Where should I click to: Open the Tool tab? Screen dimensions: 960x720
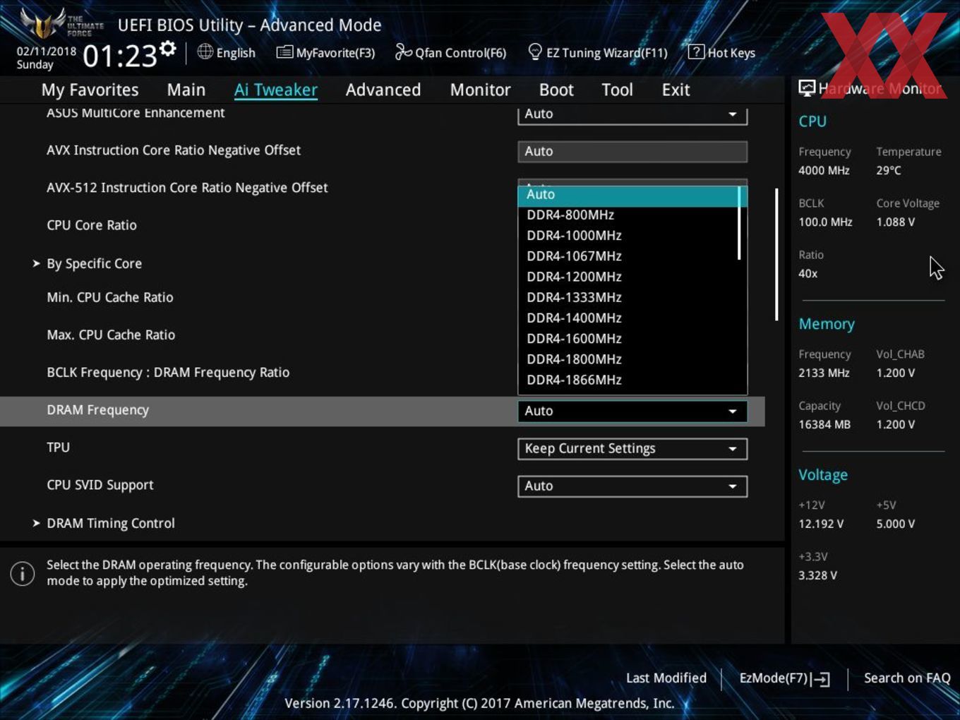tap(617, 90)
